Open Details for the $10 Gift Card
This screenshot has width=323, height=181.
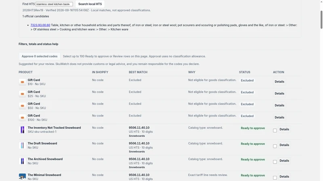pos(279,82)
